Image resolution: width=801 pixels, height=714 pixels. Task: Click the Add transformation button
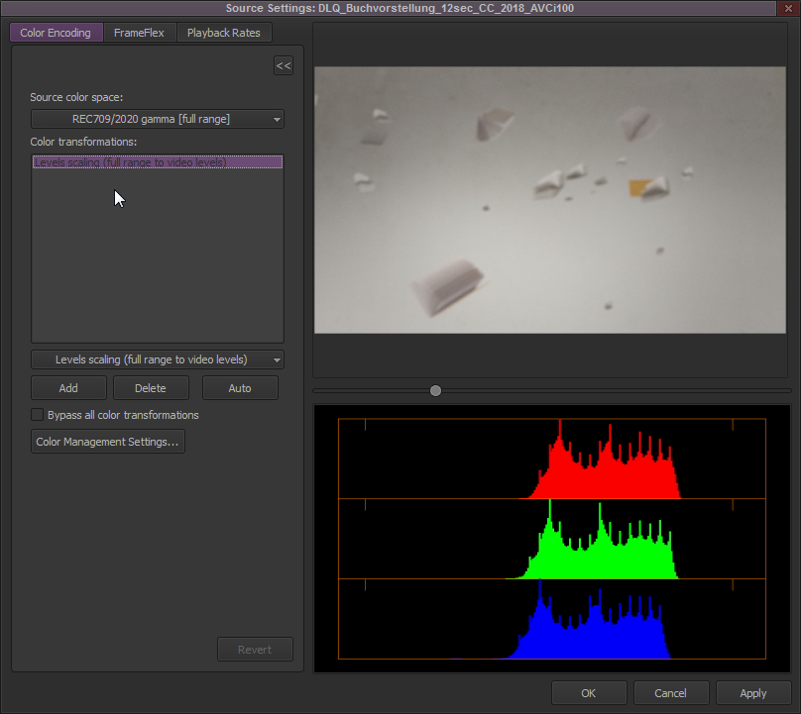67,387
